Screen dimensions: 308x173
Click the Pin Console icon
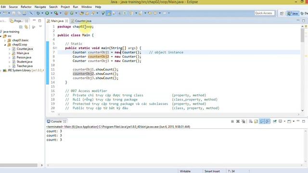(x=275, y=122)
